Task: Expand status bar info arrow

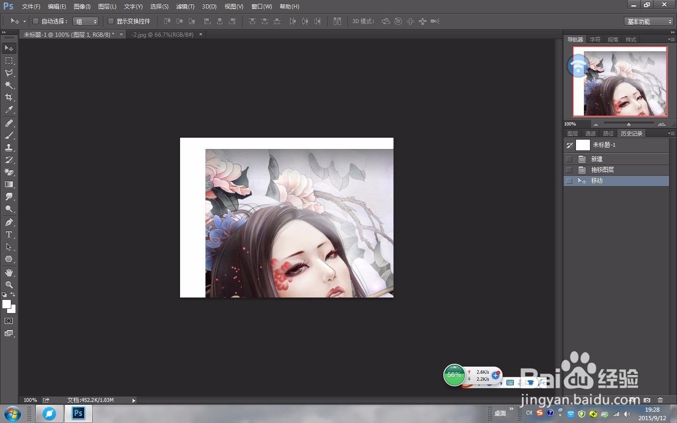Action: point(134,400)
